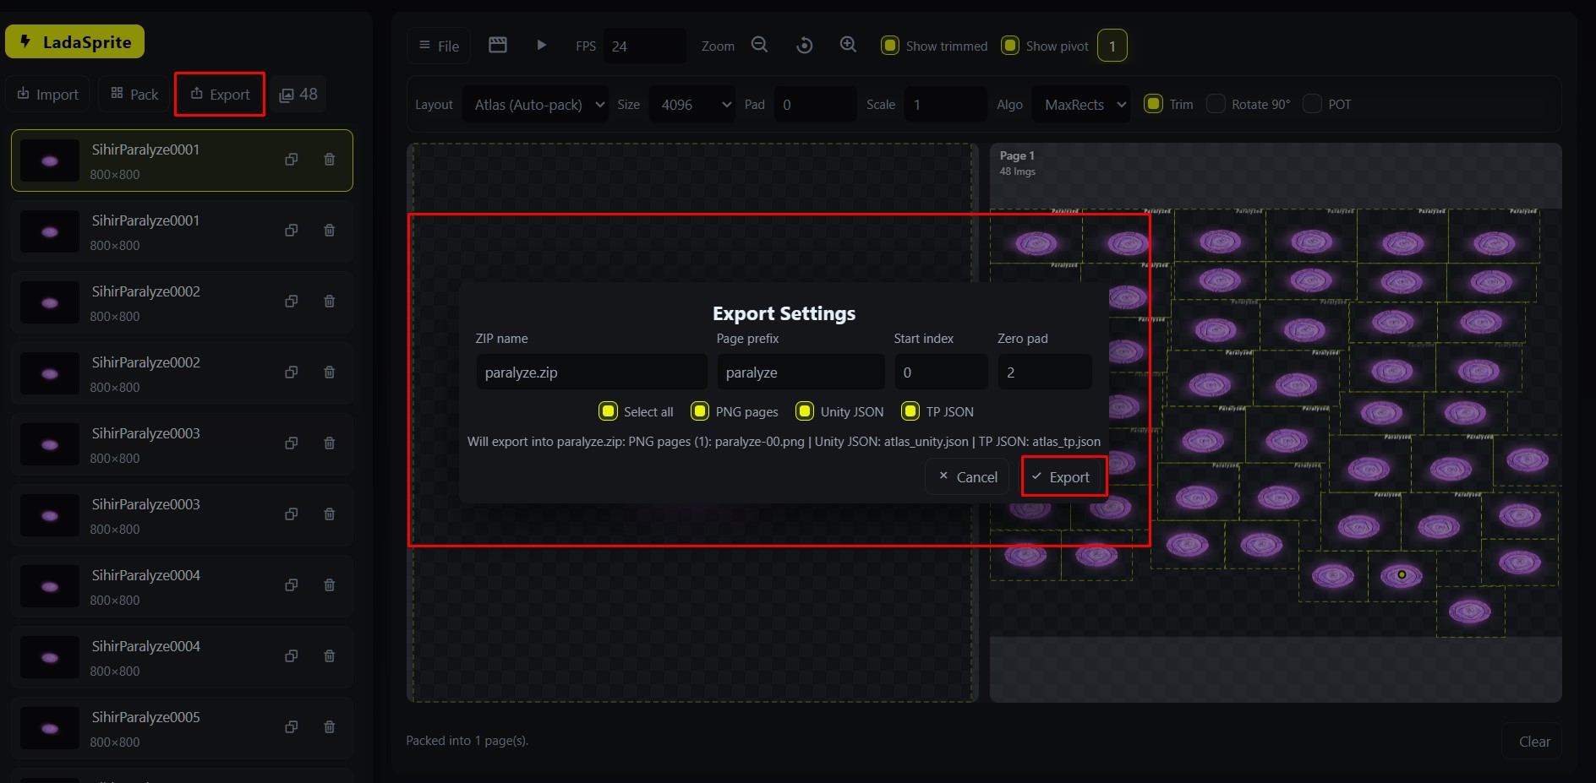
Task: Click the Pack icon
Action: pyautogui.click(x=118, y=93)
